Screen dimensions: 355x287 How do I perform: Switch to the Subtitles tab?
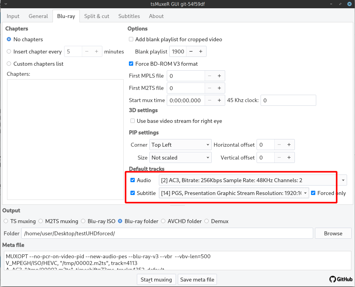129,16
